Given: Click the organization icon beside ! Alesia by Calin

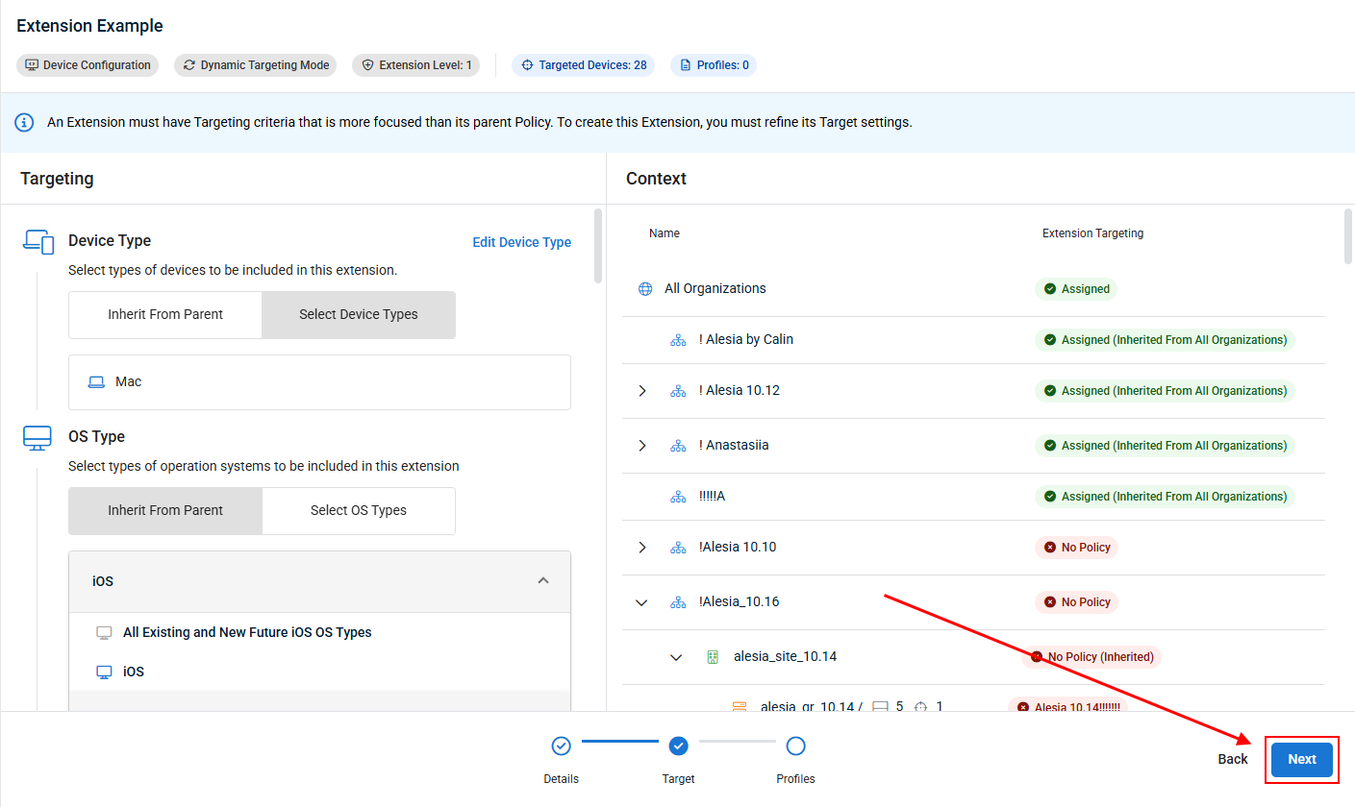Looking at the screenshot, I should point(678,339).
